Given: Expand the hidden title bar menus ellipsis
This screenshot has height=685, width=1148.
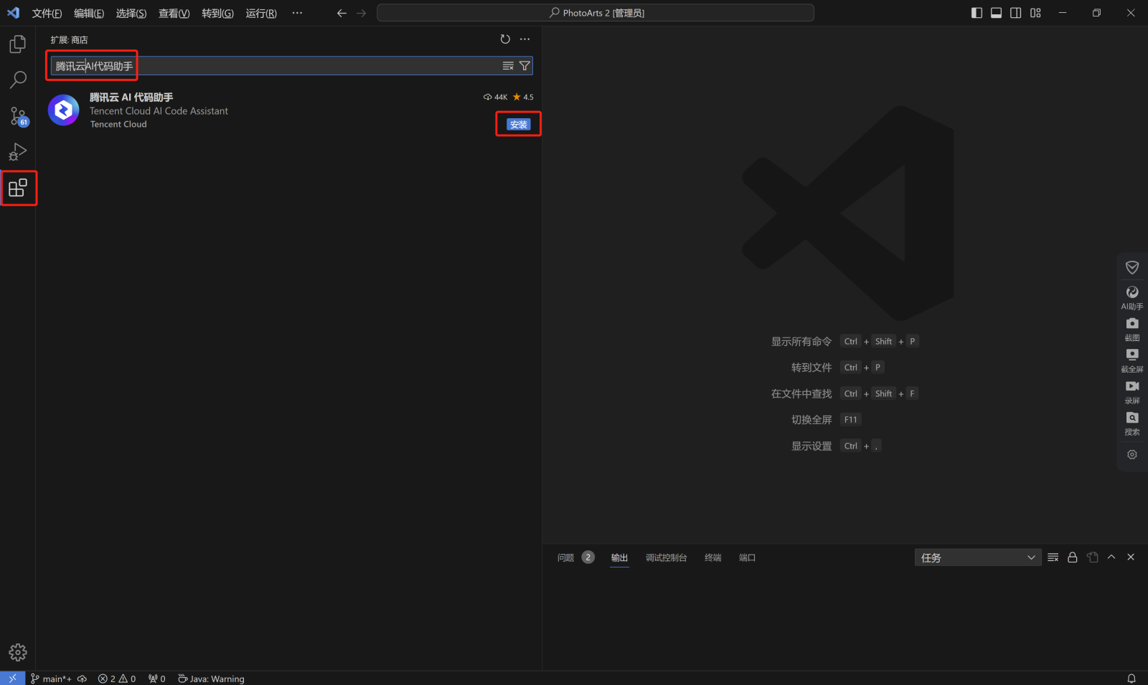Looking at the screenshot, I should tap(297, 13).
